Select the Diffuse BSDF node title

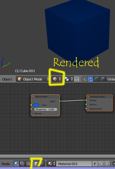click(x=41, y=97)
